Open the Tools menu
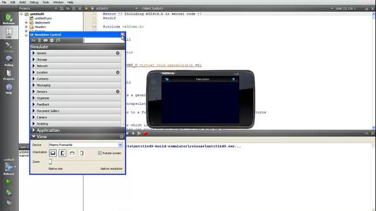 click(x=46, y=2)
